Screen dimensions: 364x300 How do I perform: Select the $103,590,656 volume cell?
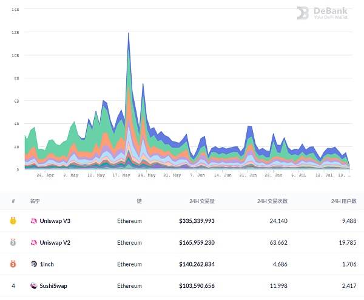point(197,286)
